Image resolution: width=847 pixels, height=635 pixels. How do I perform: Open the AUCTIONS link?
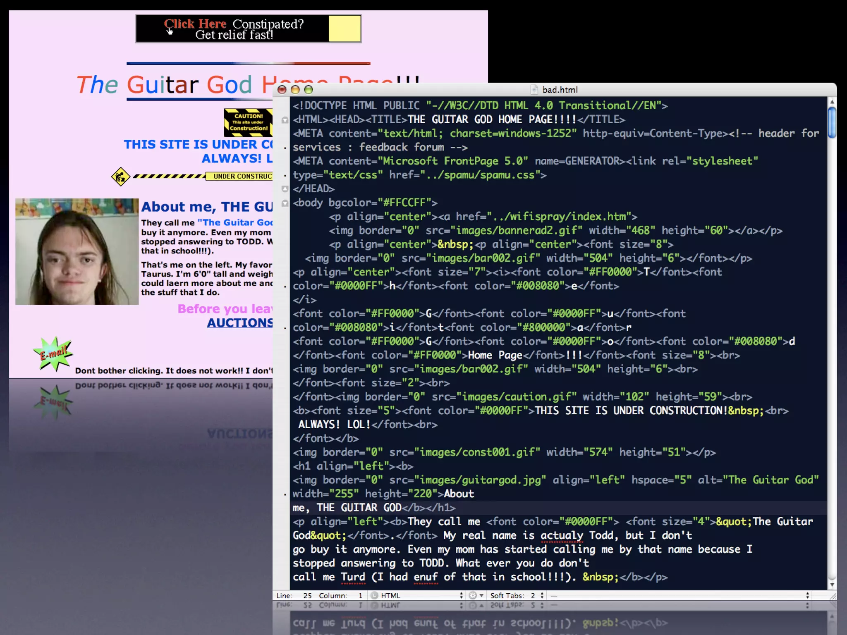tap(240, 323)
